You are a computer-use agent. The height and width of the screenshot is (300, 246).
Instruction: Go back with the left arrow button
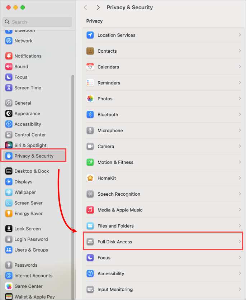[85, 8]
